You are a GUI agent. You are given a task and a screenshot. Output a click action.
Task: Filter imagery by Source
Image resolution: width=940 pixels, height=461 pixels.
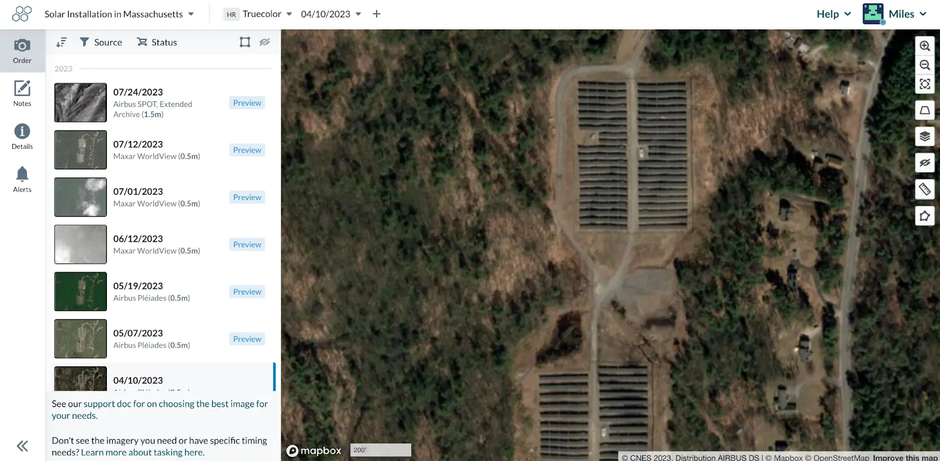(x=101, y=42)
